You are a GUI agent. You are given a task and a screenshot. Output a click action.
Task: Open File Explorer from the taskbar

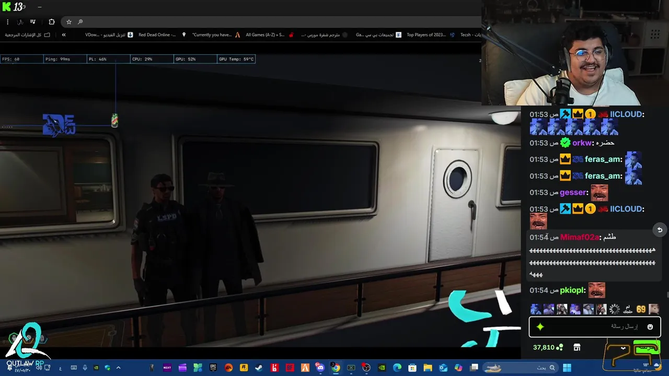[x=428, y=368]
